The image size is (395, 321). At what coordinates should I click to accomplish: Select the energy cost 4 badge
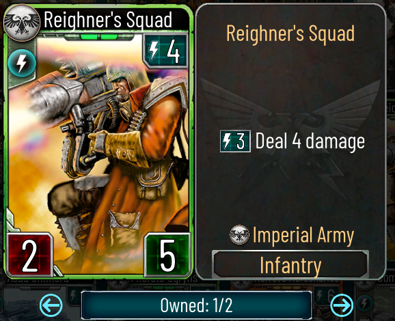coord(166,51)
